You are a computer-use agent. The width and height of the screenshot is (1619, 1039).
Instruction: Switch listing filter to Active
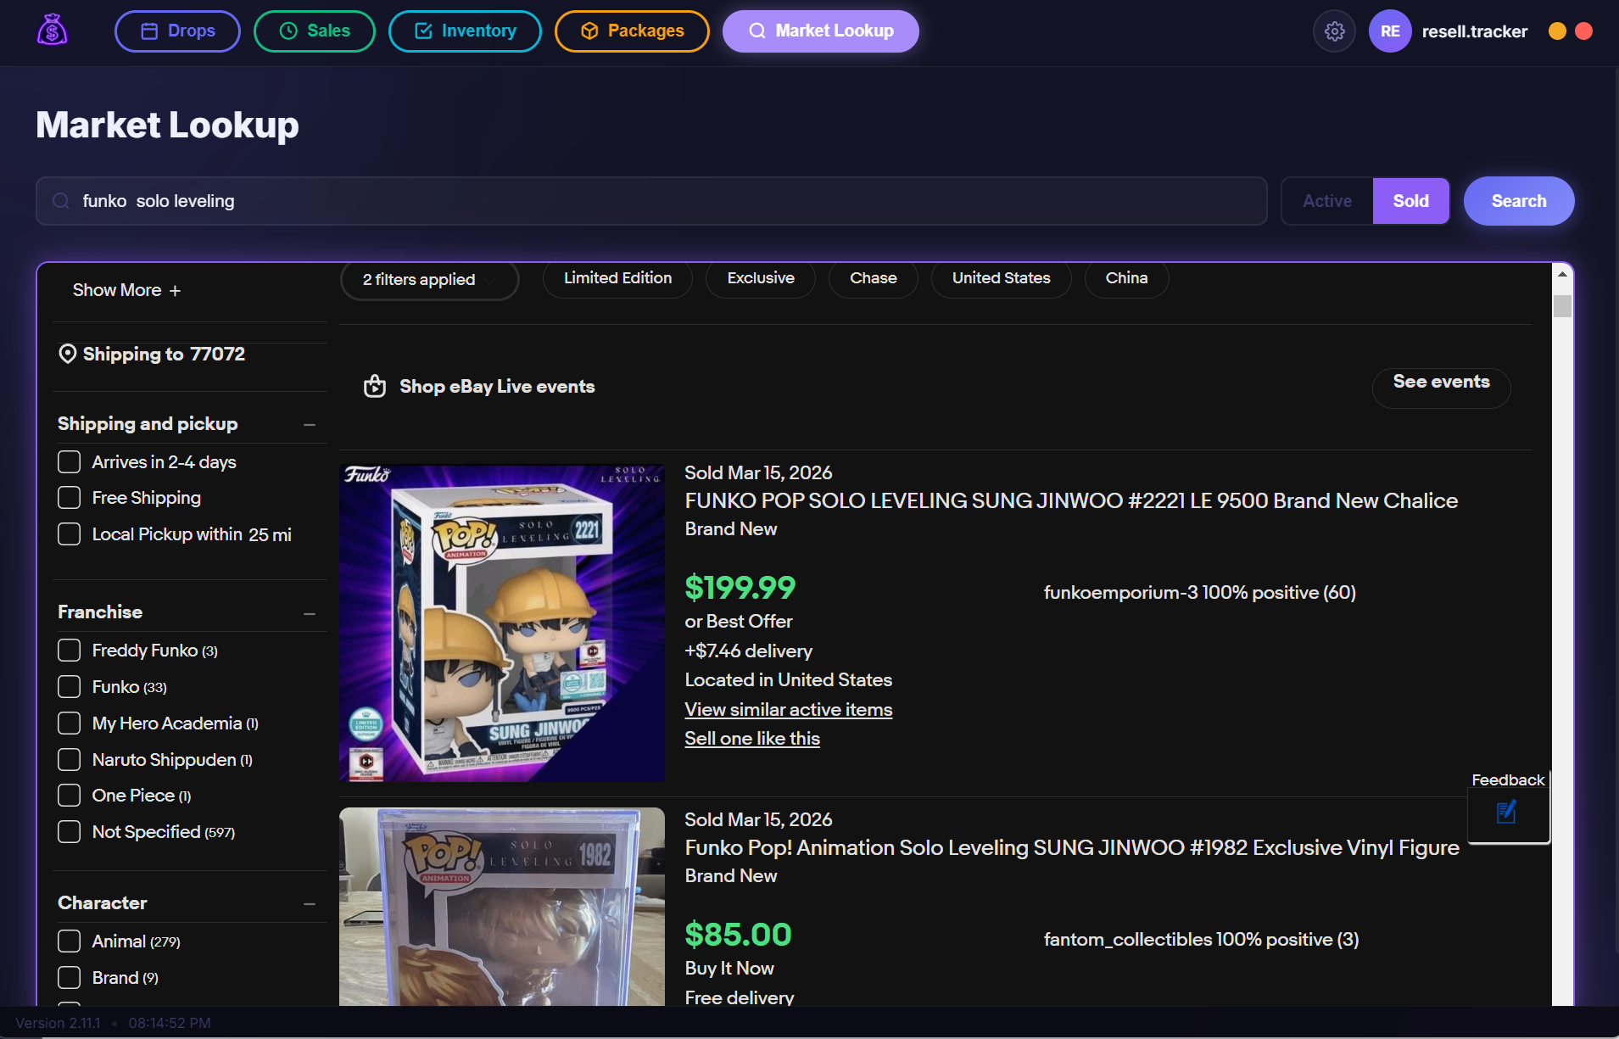(1326, 201)
